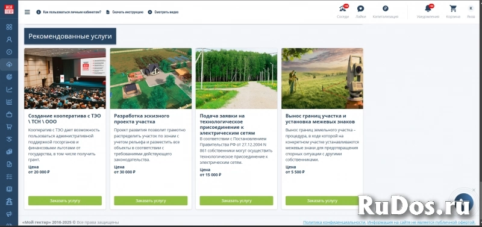482x227 pixels.
Task: Open the megaphone icon in sidebar
Action: [x=9, y=214]
